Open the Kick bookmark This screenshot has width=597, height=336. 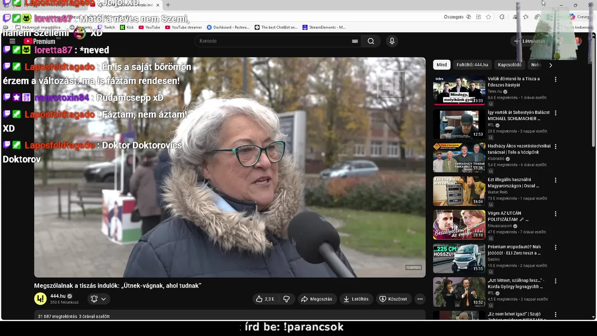tap(126, 27)
